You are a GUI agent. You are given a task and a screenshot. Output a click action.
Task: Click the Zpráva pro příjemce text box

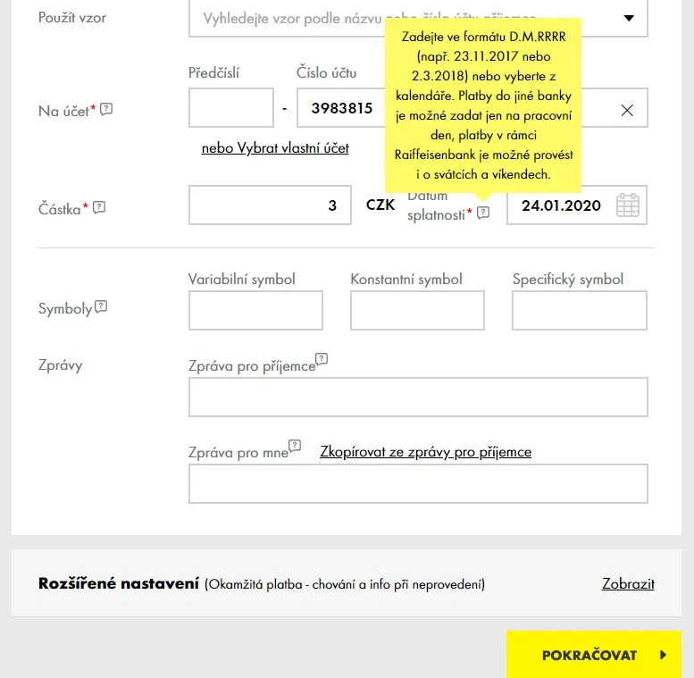pyautogui.click(x=418, y=397)
